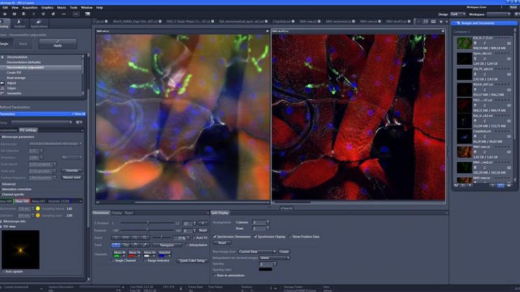Open the microscope type dropdown
Image resolution: width=520 pixels, height=292 pixels.
point(55,143)
